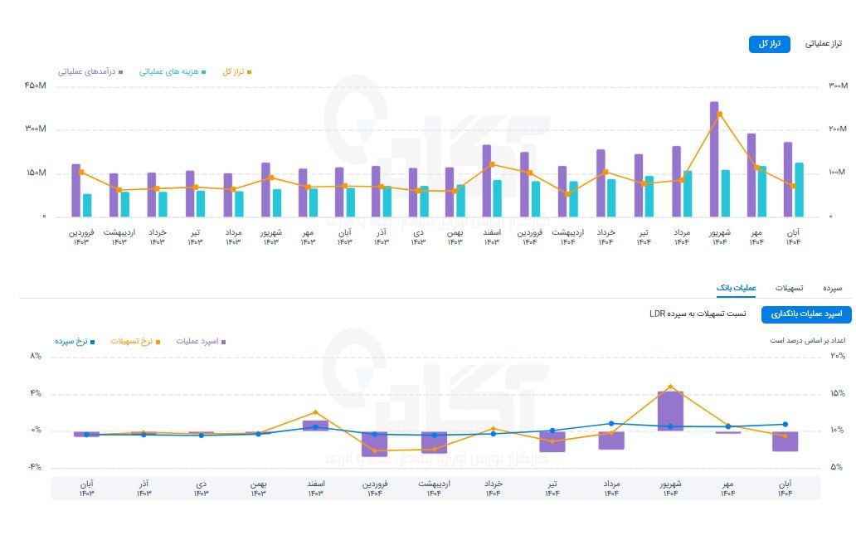Click the purple اسپرد عملیات legend marker

coord(222,340)
